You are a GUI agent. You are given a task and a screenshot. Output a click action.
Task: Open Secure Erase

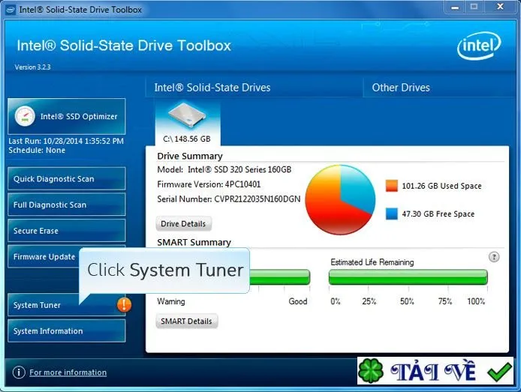[67, 231]
